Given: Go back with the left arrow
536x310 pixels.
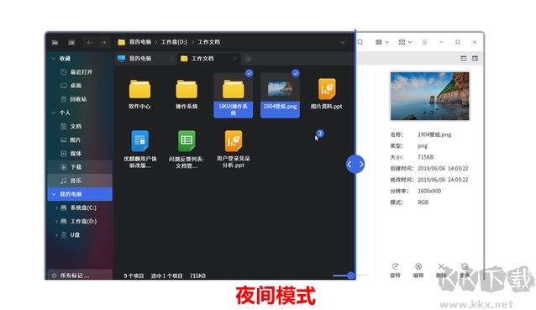Looking at the screenshot, I should pos(90,42).
